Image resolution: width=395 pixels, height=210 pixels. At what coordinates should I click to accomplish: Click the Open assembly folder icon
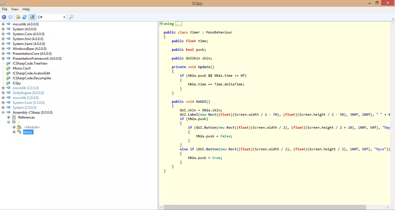[x=18, y=17]
